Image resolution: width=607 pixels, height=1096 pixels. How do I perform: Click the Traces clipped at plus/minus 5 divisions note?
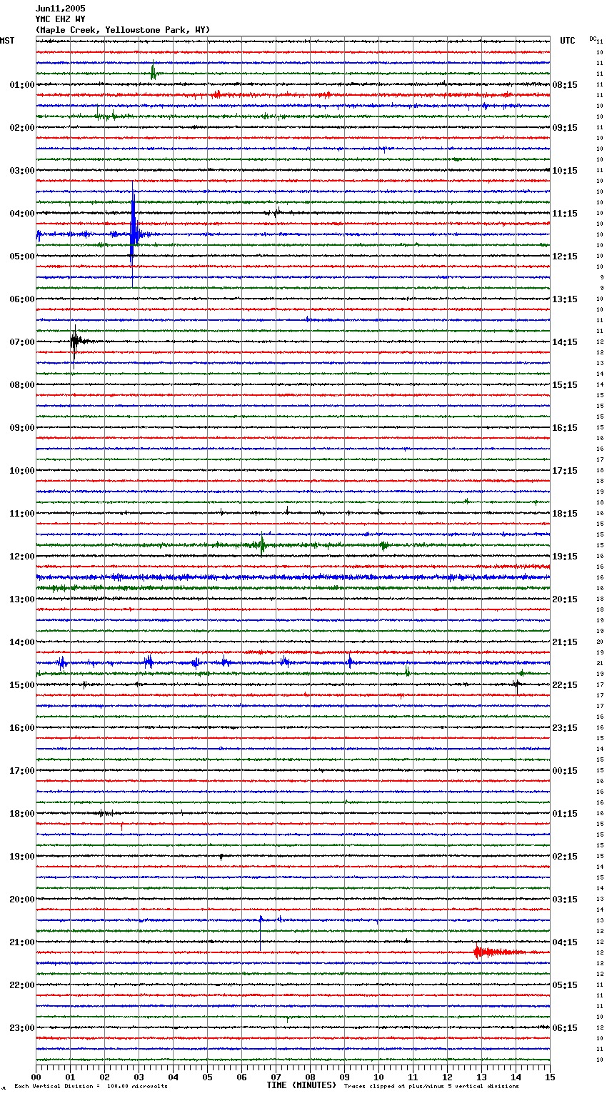[x=432, y=1086]
